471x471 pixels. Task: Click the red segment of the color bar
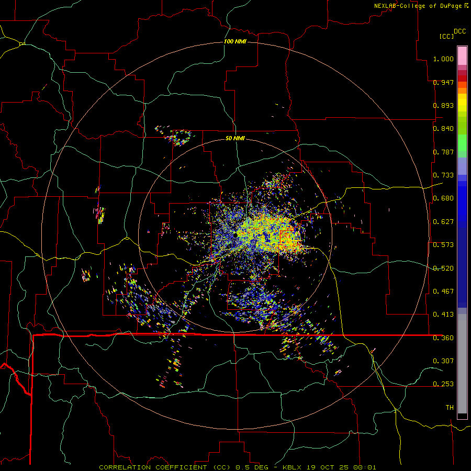click(x=462, y=78)
